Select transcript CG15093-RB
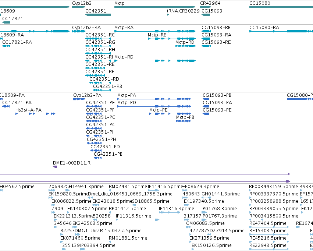Image resolution: width=313 pixels, height=251 pixels. point(216,27)
